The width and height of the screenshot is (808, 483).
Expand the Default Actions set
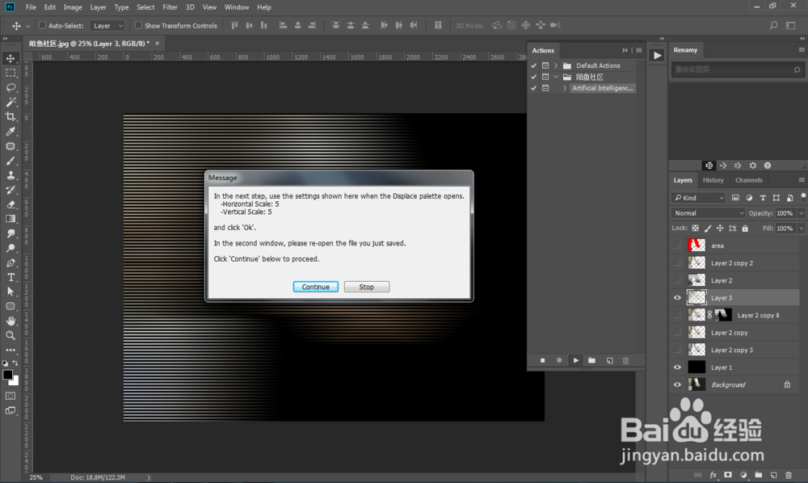pos(556,65)
